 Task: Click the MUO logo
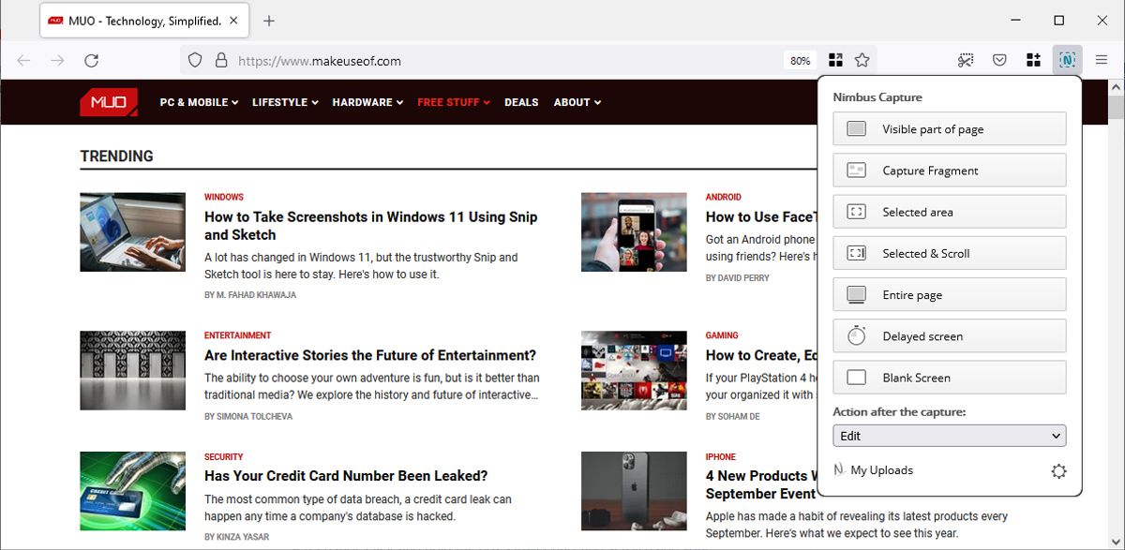pyautogui.click(x=109, y=102)
